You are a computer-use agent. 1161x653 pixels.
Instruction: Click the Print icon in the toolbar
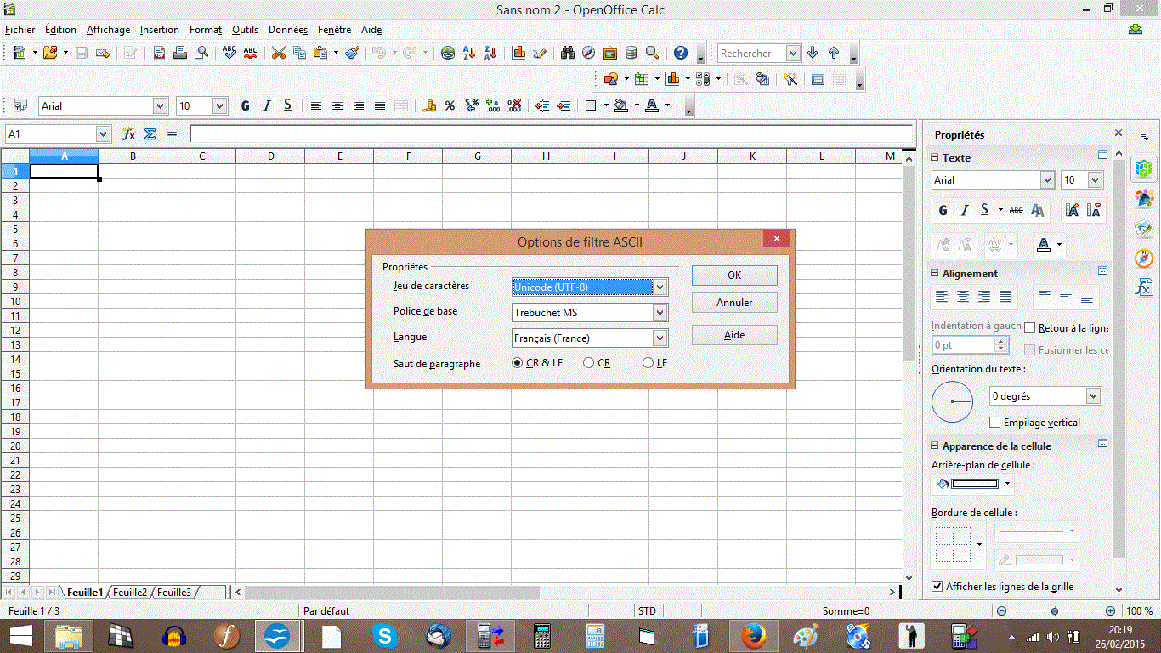coord(180,53)
